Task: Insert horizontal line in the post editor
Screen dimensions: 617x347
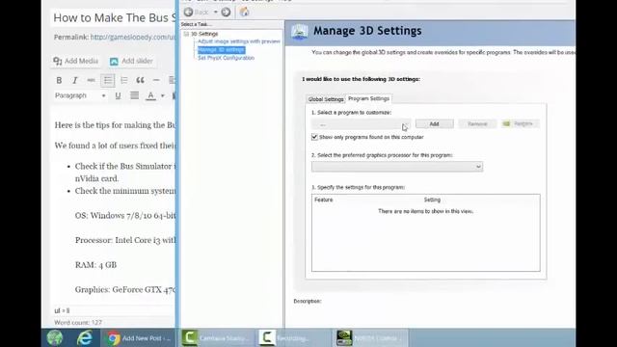Action: click(x=156, y=80)
